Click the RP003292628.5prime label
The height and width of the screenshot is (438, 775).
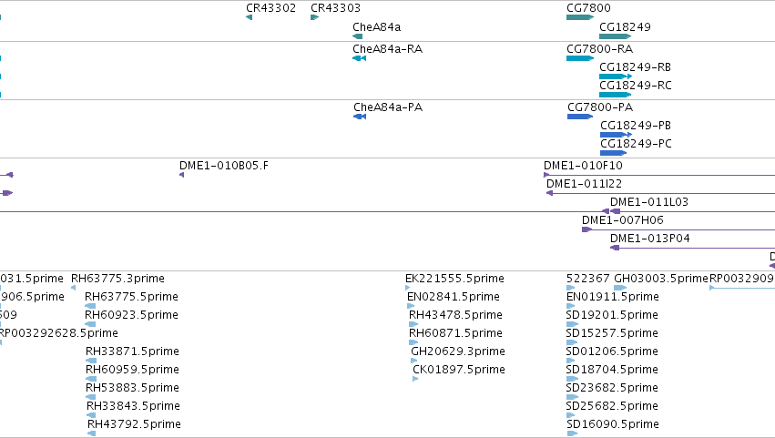tap(59, 333)
